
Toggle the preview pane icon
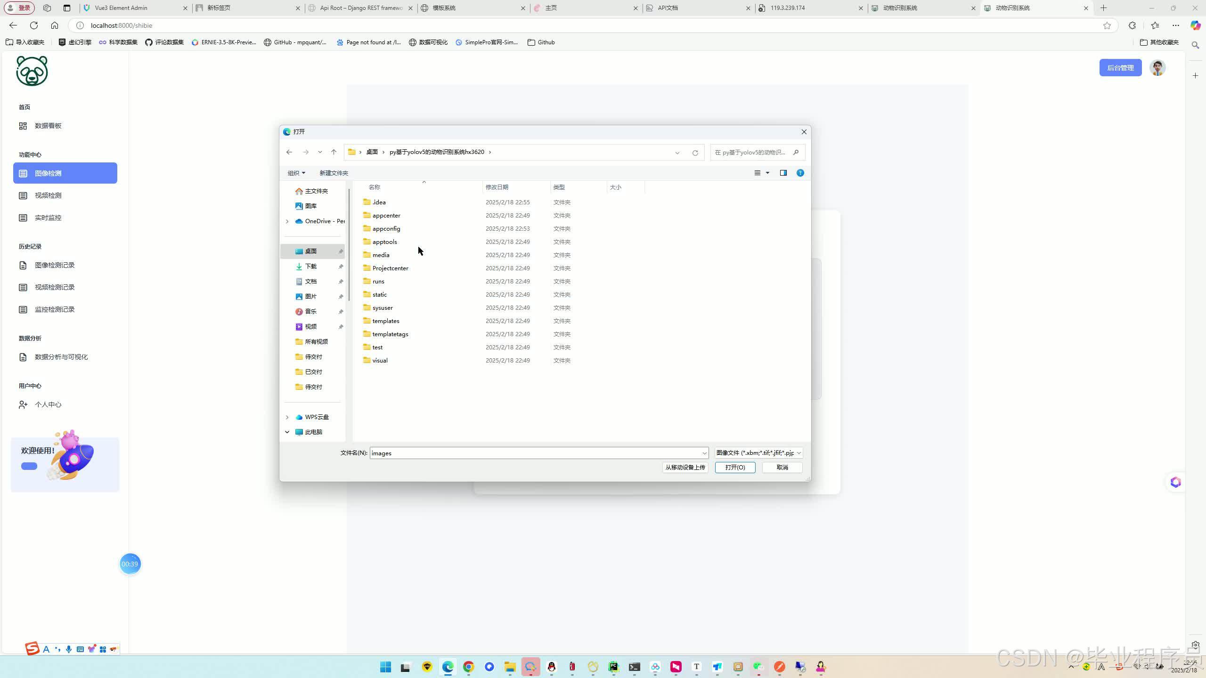click(783, 173)
